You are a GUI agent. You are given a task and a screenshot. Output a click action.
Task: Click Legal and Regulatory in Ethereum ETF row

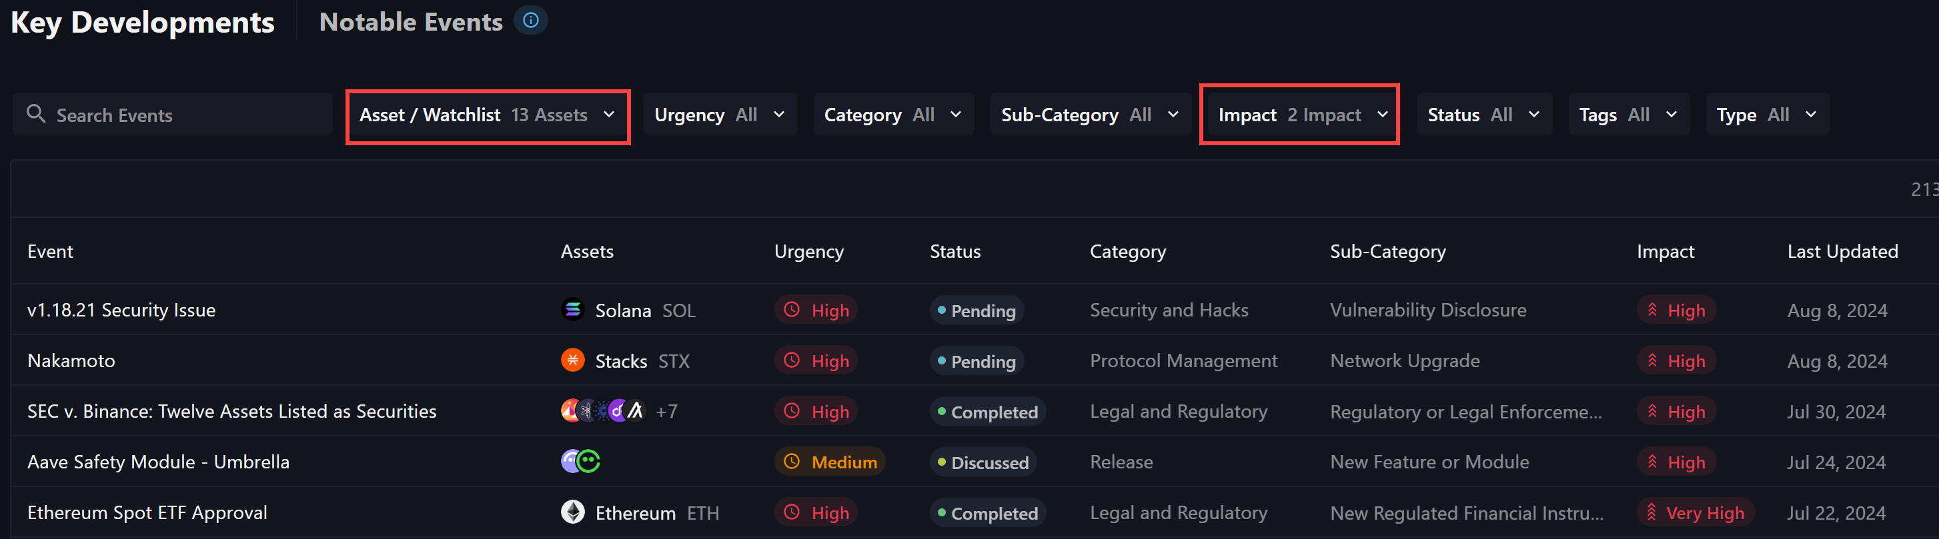tap(1179, 512)
